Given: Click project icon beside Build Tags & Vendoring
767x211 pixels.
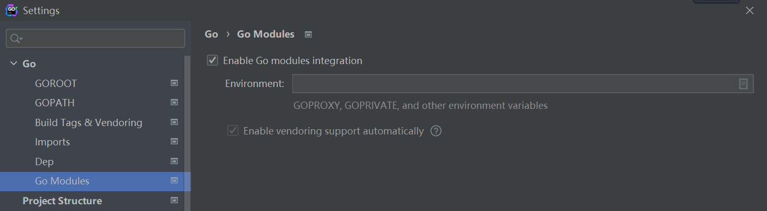Looking at the screenshot, I should (174, 122).
